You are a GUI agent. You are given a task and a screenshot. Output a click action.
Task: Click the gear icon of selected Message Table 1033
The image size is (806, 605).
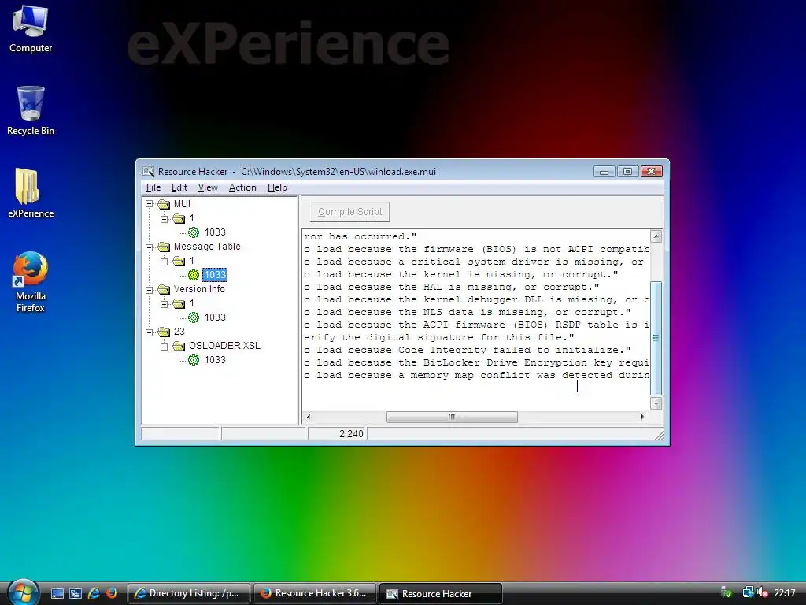pyautogui.click(x=194, y=275)
